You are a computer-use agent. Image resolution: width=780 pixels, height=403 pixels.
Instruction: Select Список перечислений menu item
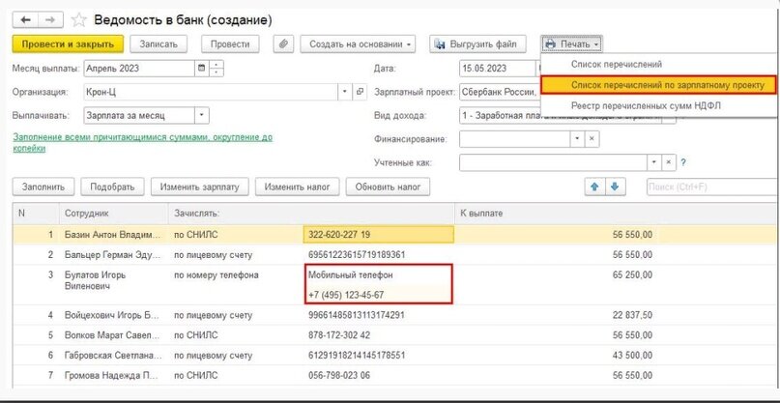[617, 64]
